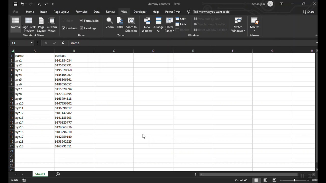Save the workbook using the floppy disk icon
Image resolution: width=326 pixels, height=183 pixels.
[x=16, y=4]
